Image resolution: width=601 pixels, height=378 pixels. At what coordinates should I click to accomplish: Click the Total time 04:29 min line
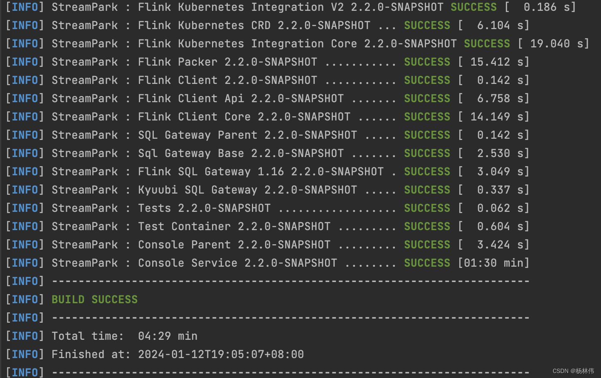(x=102, y=336)
